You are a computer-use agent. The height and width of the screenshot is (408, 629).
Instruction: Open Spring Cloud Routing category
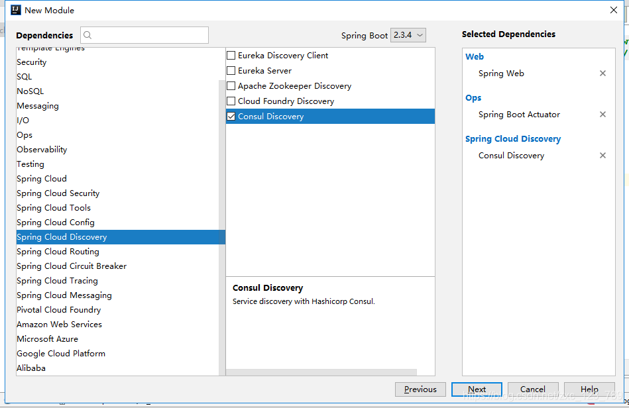pos(117,252)
